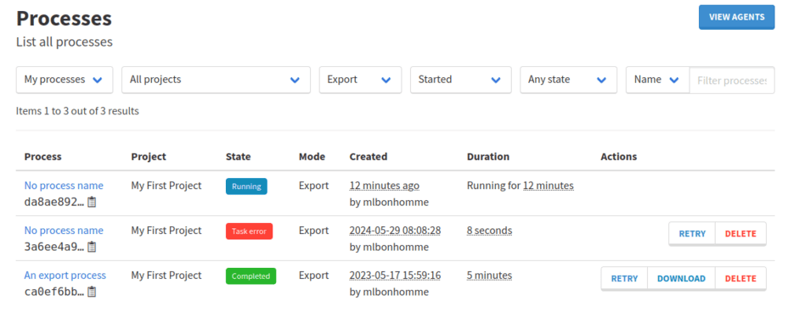Click by mlbonhomme in the Running row

tap(389, 202)
